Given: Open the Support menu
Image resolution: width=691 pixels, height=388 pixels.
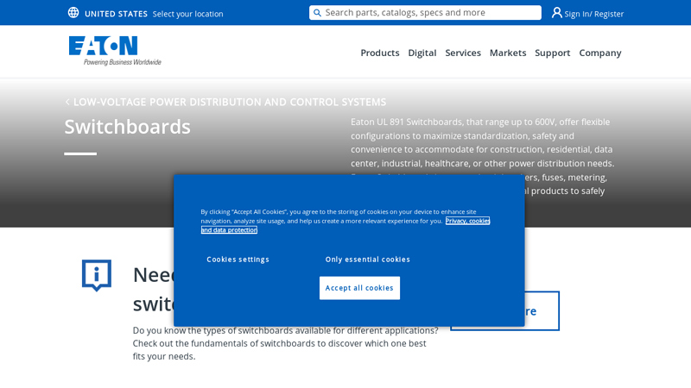Looking at the screenshot, I should (552, 53).
